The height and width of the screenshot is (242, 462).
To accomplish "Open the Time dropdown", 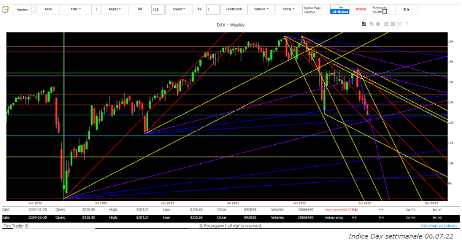I will 75,10.
